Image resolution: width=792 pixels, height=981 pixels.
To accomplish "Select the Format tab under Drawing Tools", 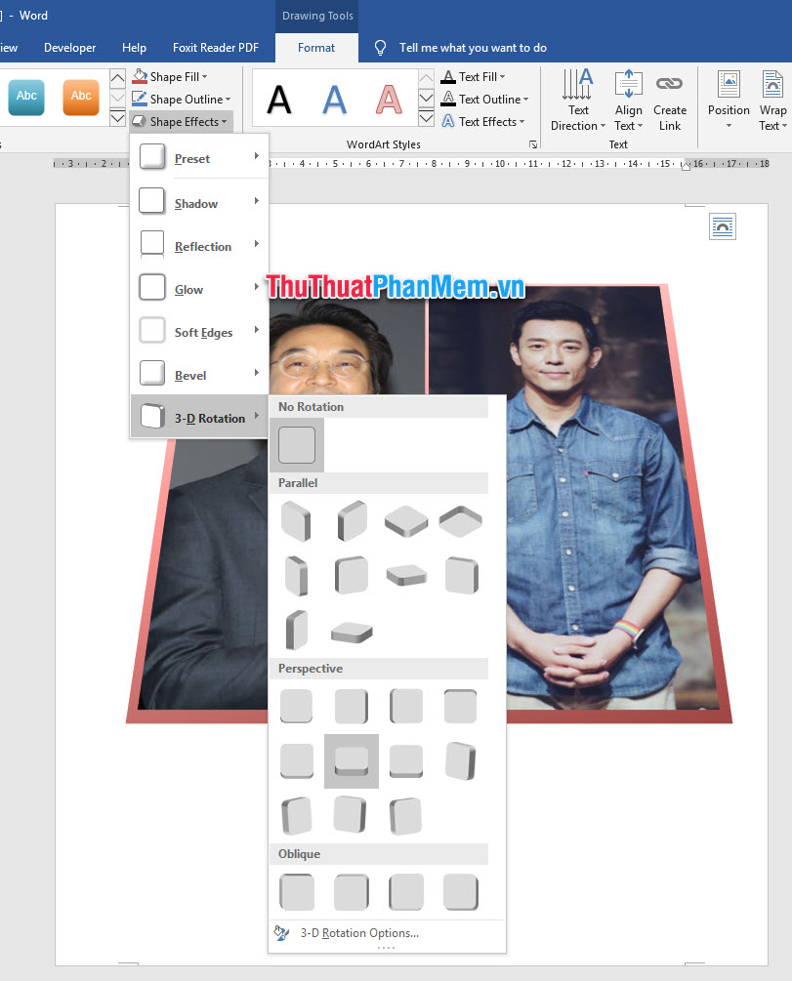I will tap(316, 48).
